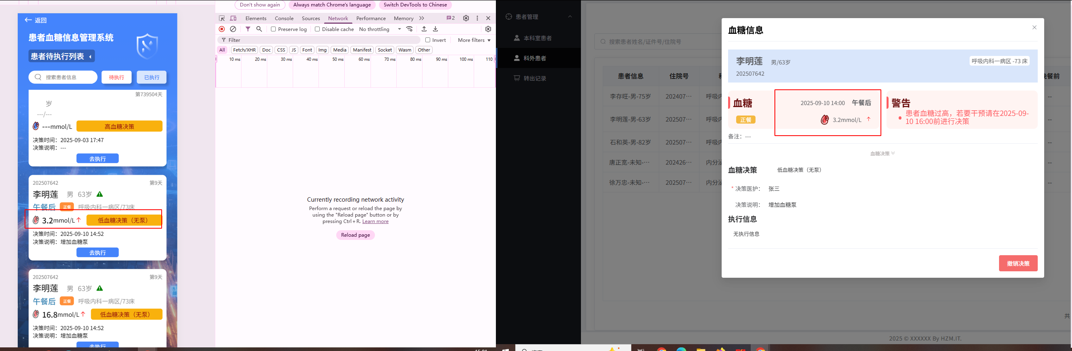Image resolution: width=1072 pixels, height=351 pixels.
Task: Switch to the Sources tab
Action: pyautogui.click(x=311, y=18)
